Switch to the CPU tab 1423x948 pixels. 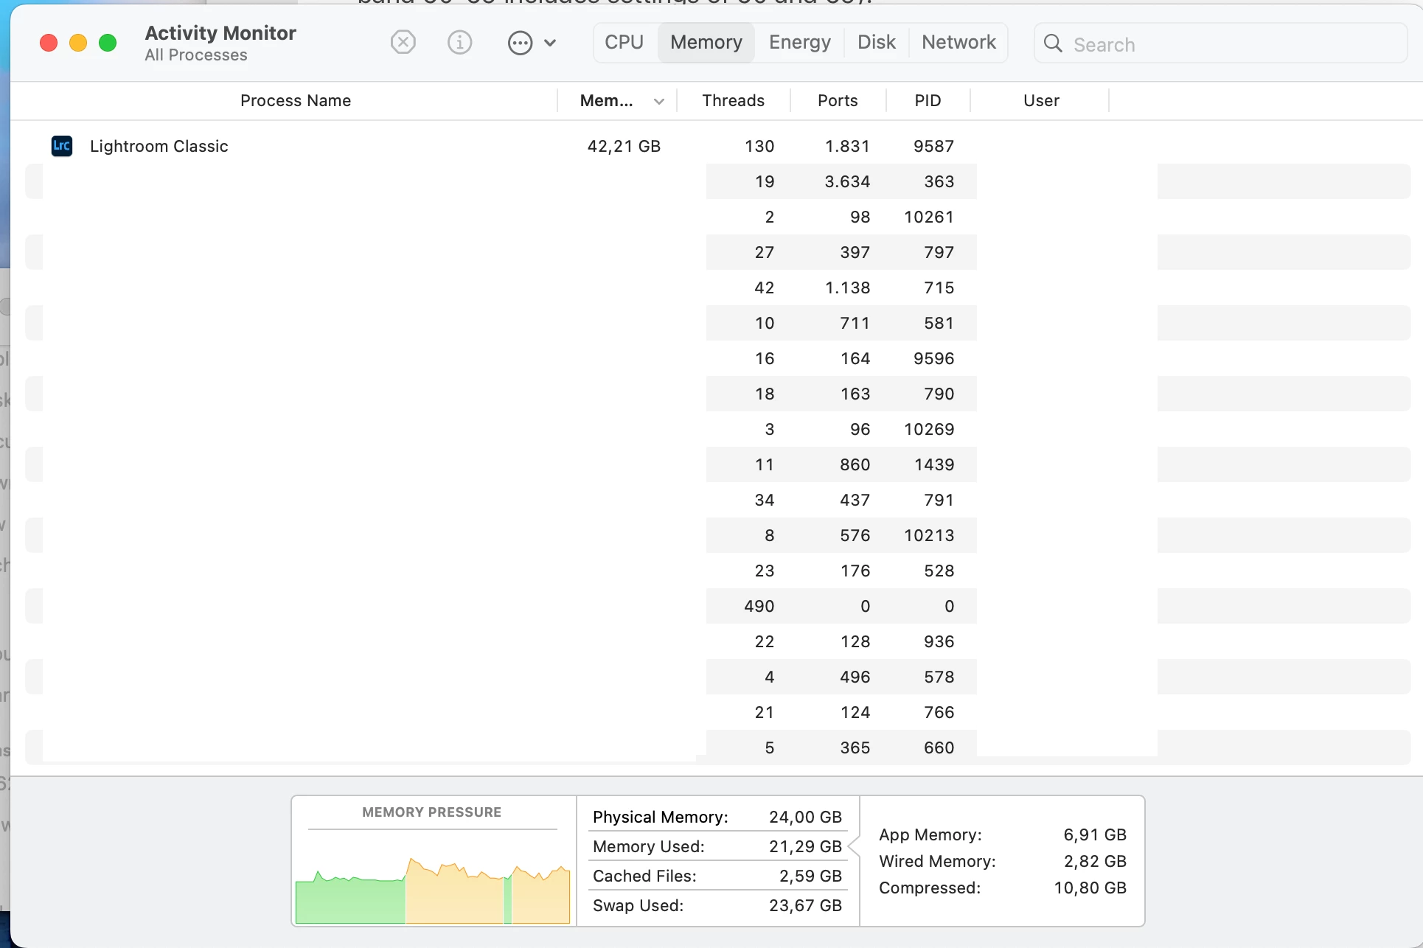(624, 43)
